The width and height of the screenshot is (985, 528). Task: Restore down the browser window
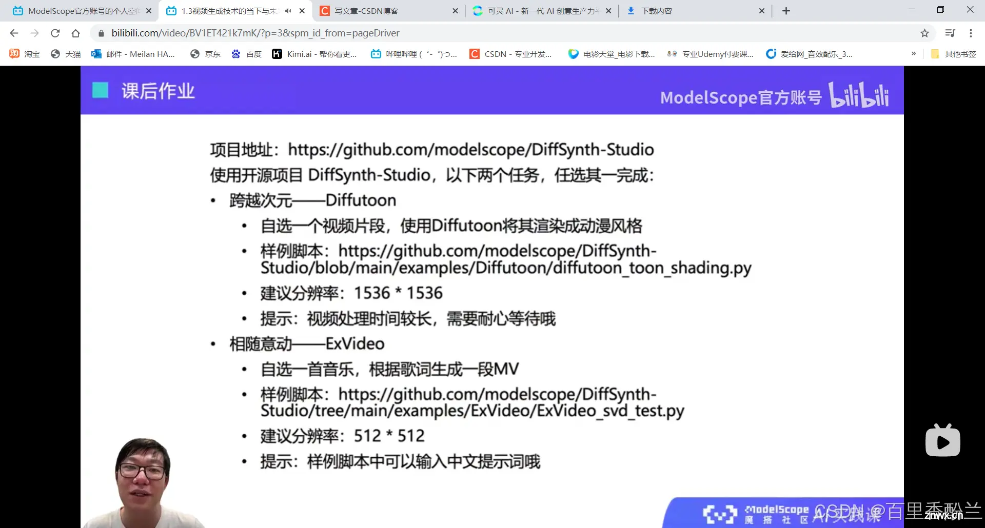point(940,10)
